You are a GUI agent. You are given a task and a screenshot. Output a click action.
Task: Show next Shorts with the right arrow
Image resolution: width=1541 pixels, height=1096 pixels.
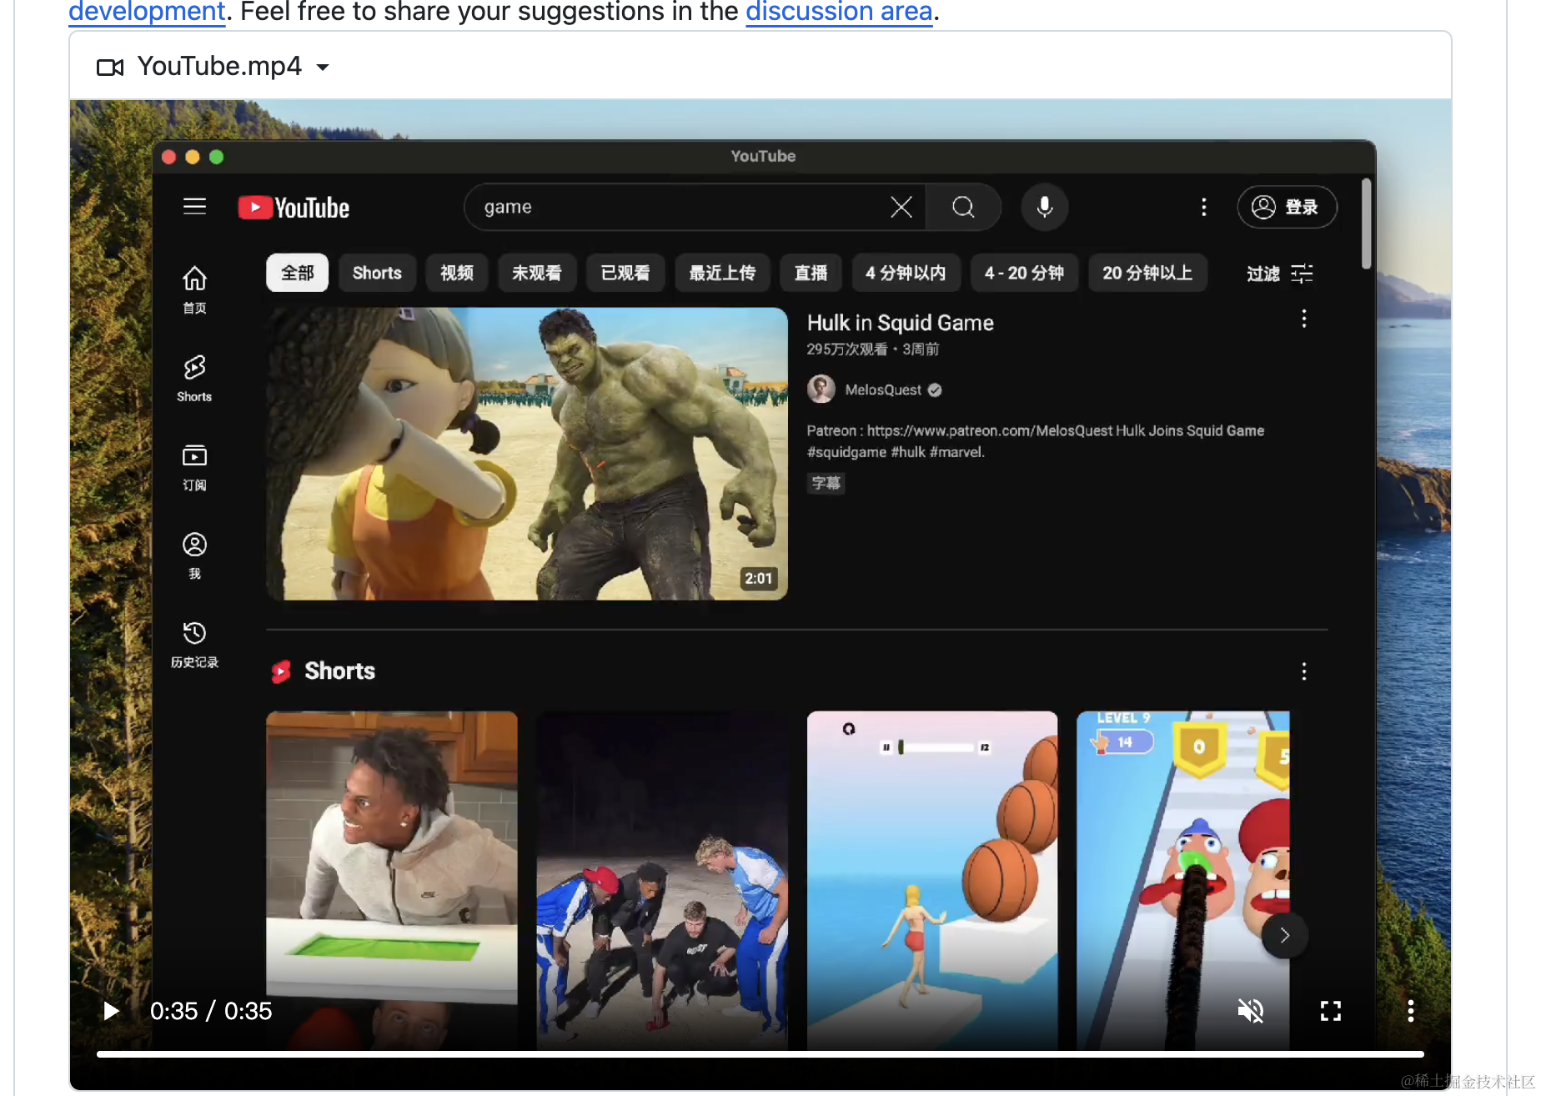point(1284,935)
